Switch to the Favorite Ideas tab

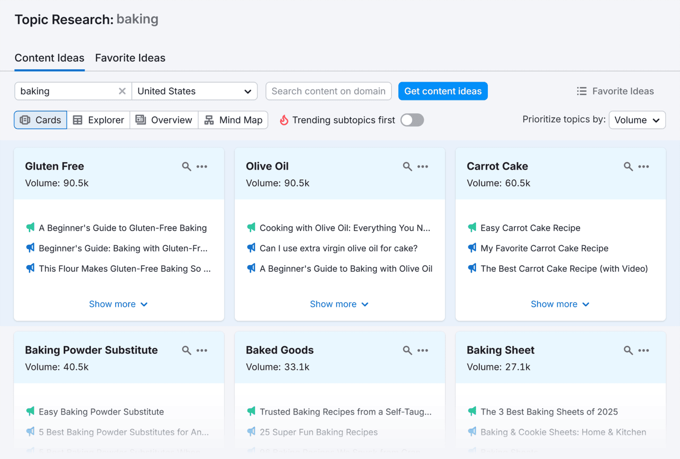pyautogui.click(x=130, y=58)
